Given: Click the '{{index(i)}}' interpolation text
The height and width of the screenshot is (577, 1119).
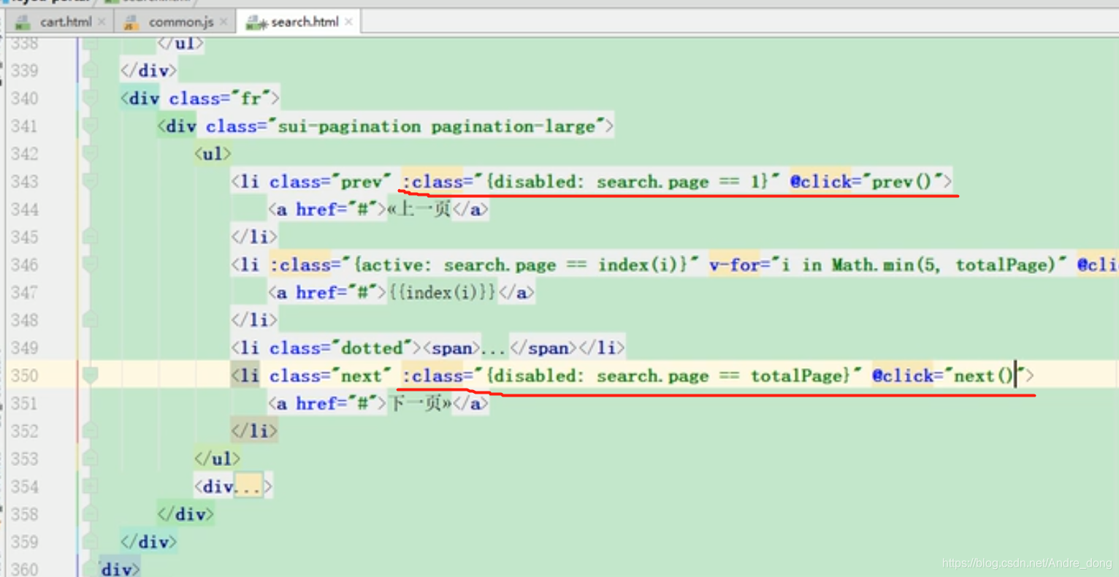Looking at the screenshot, I should click(x=443, y=292).
